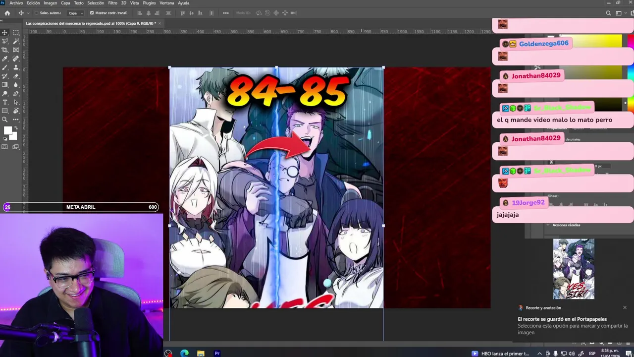Image resolution: width=634 pixels, height=357 pixels.
Task: Select the Zoom tool in toolbox
Action: tap(5, 119)
